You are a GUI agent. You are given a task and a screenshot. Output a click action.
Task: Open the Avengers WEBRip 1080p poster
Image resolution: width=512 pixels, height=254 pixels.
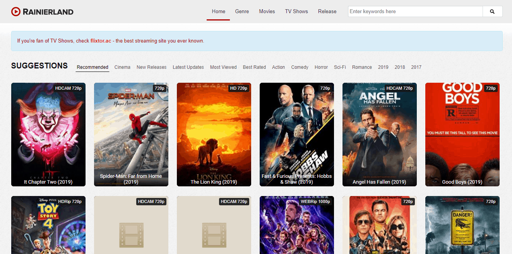coord(297,225)
